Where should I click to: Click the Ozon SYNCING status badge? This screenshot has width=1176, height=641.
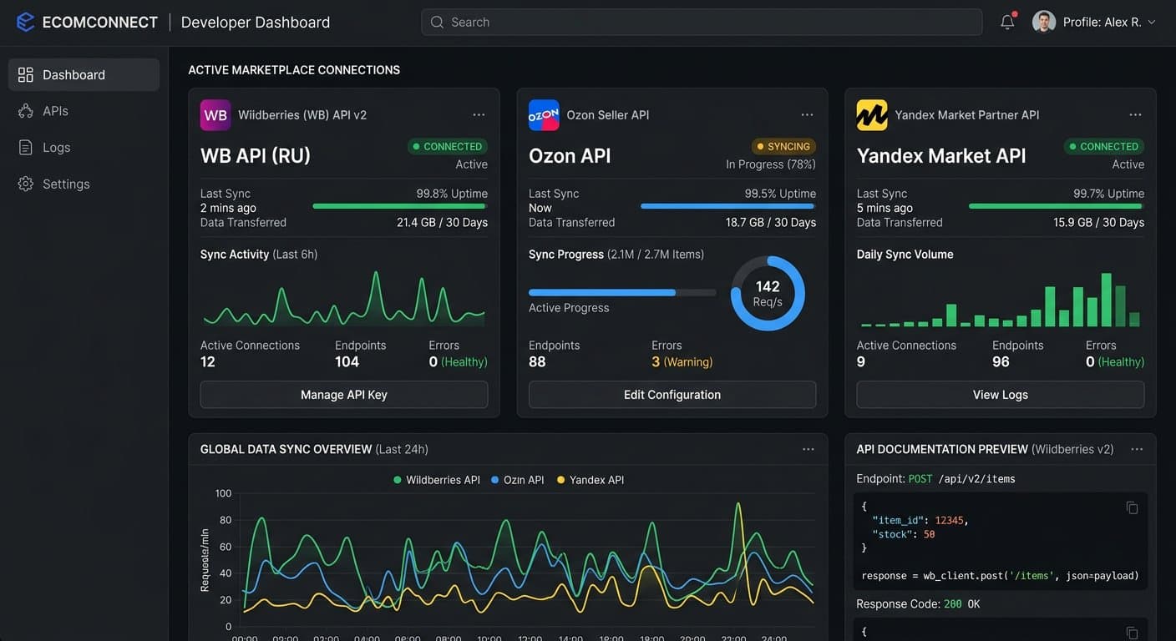pos(783,146)
